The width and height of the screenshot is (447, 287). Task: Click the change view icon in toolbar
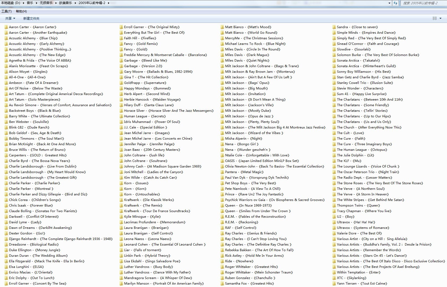pos(435,18)
